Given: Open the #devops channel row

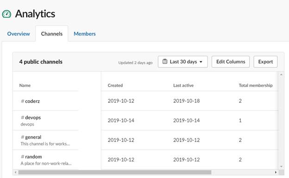Looking at the screenshot, I should [x=145, y=120].
